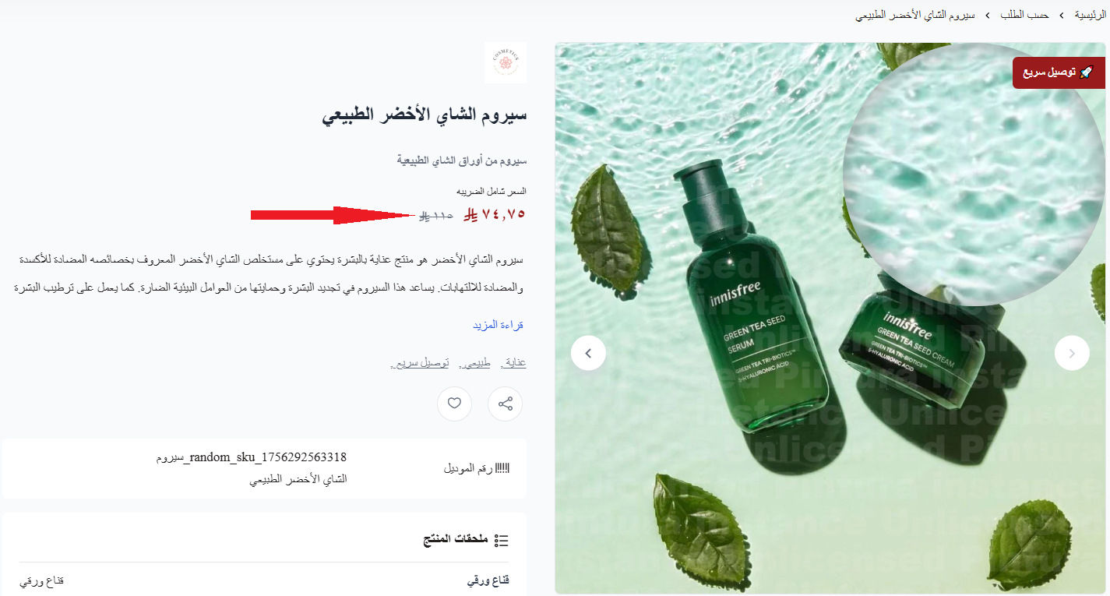1110x596 pixels.
Task: Click the rocket icon on the توصيل سريع badge
Action: (1087, 72)
